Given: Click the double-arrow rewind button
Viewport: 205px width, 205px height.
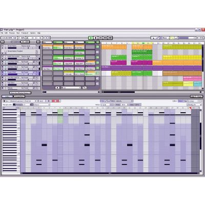Looking at the screenshot, I should [x=105, y=38].
